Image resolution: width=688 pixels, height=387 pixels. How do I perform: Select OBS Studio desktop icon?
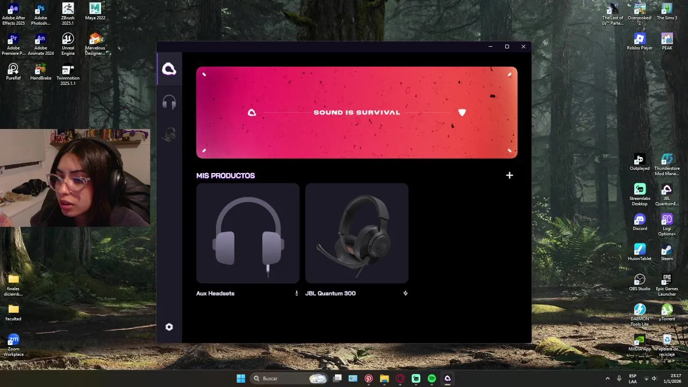[640, 283]
